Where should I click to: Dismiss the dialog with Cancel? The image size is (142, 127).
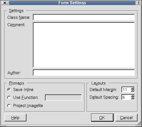127,118
